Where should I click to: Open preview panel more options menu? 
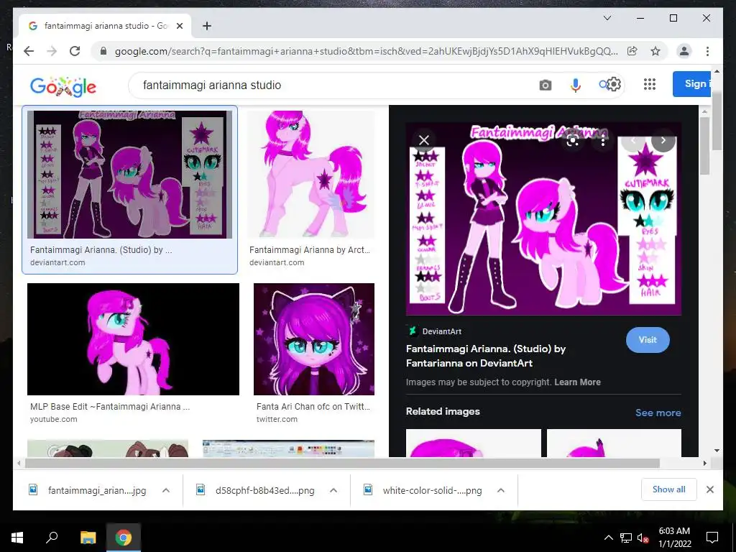point(603,140)
